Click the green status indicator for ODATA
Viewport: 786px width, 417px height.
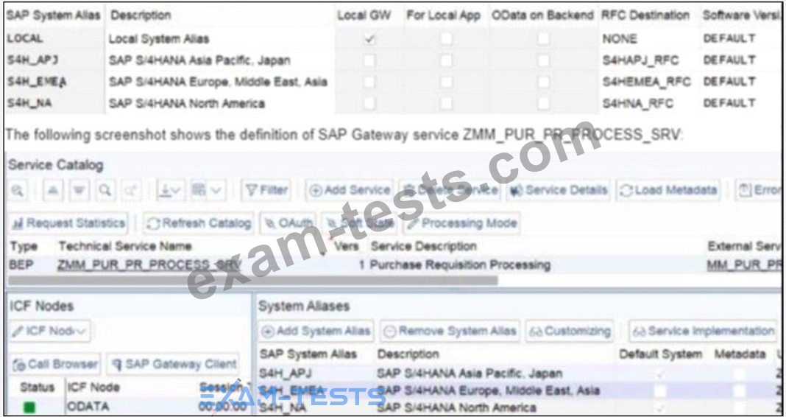click(29, 407)
